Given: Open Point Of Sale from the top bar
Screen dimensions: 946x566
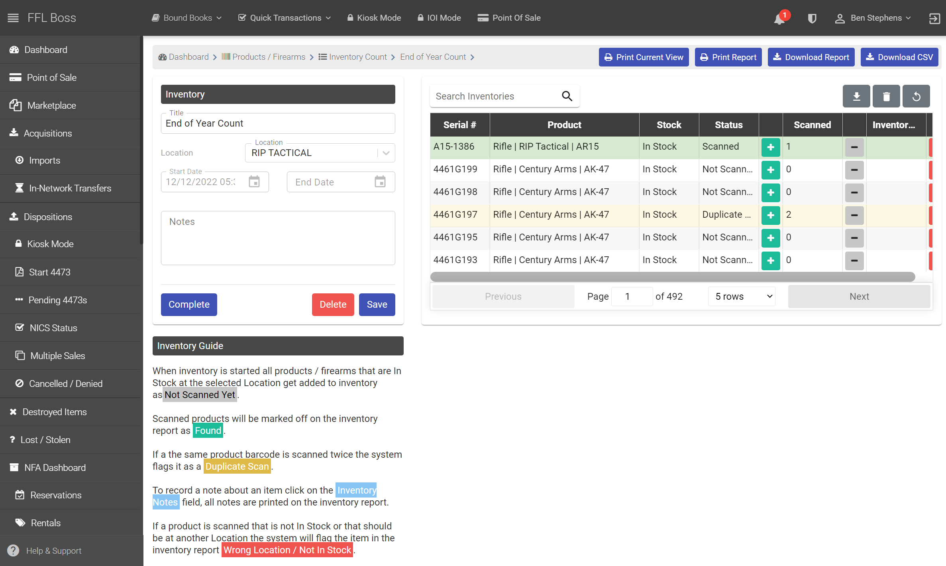Looking at the screenshot, I should (x=509, y=18).
